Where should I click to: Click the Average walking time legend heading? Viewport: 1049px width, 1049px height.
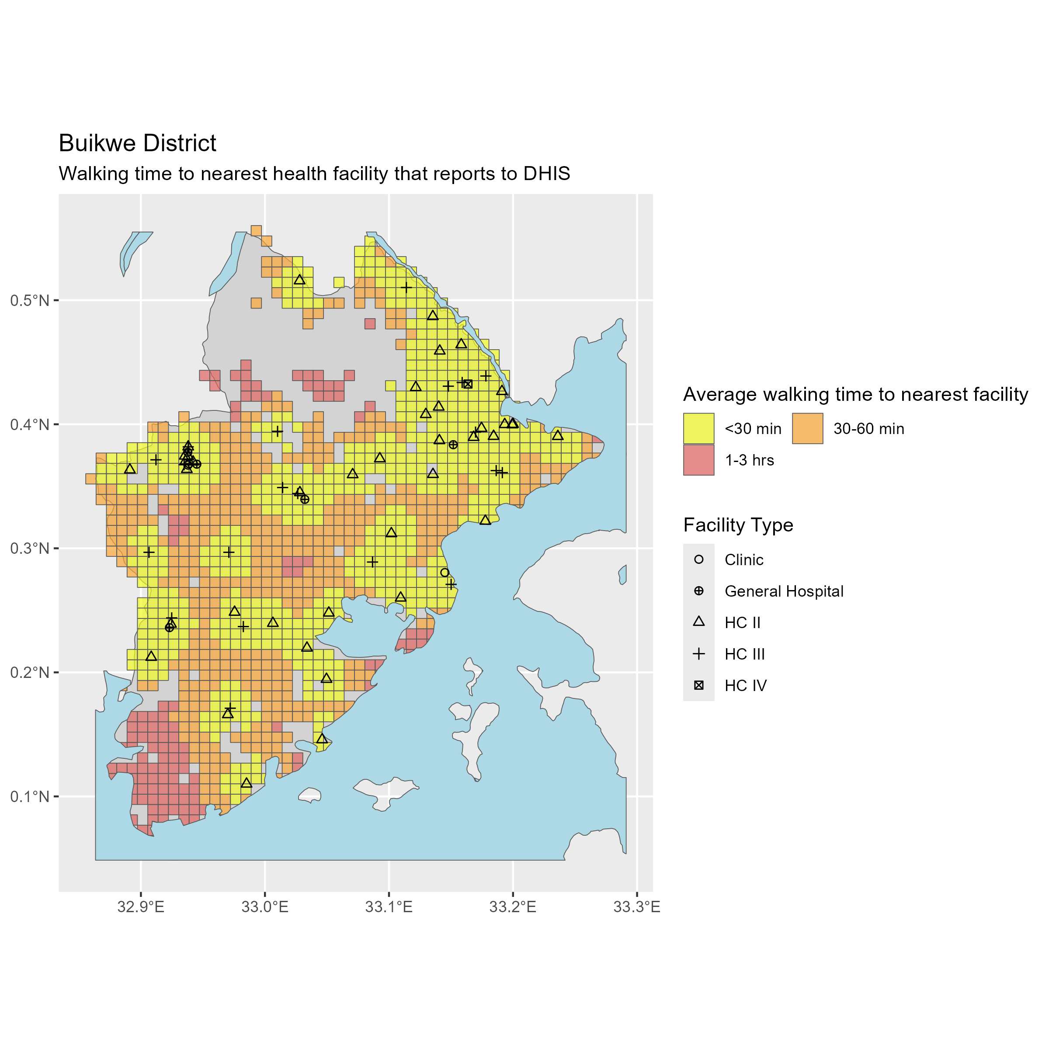click(x=855, y=394)
